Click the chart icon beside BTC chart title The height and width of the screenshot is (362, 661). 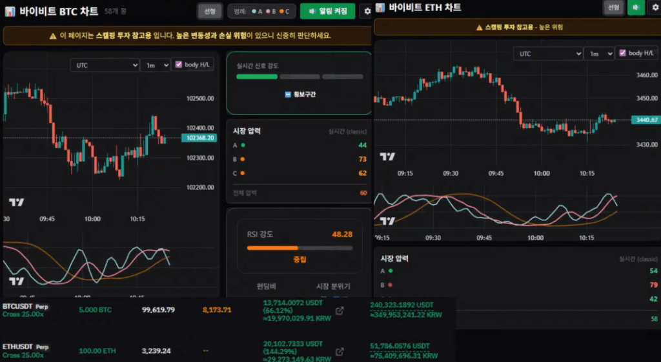[x=10, y=11]
